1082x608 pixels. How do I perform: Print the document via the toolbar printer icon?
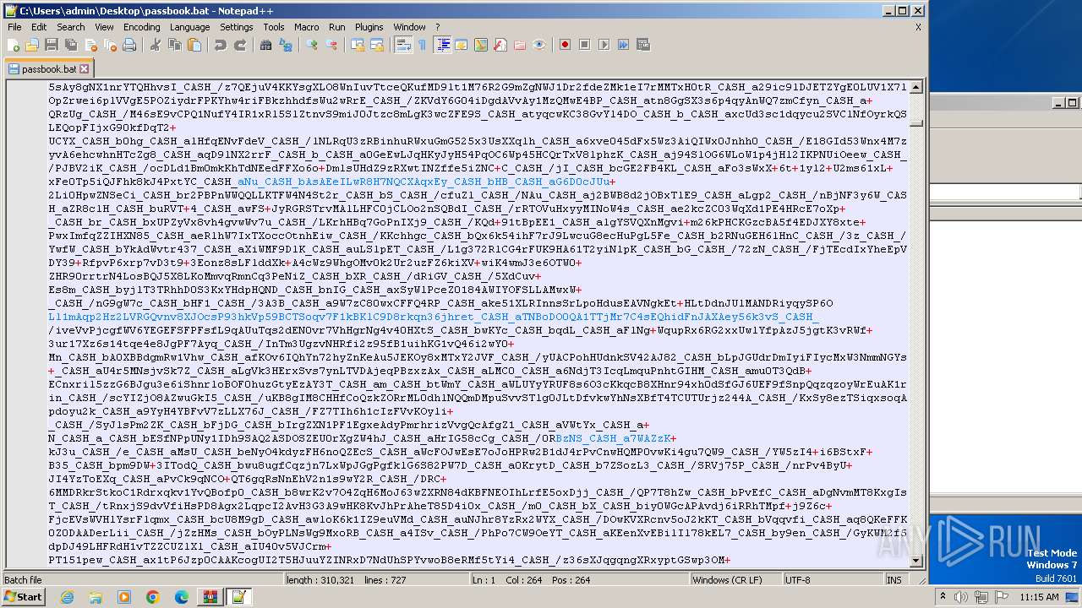tap(129, 45)
